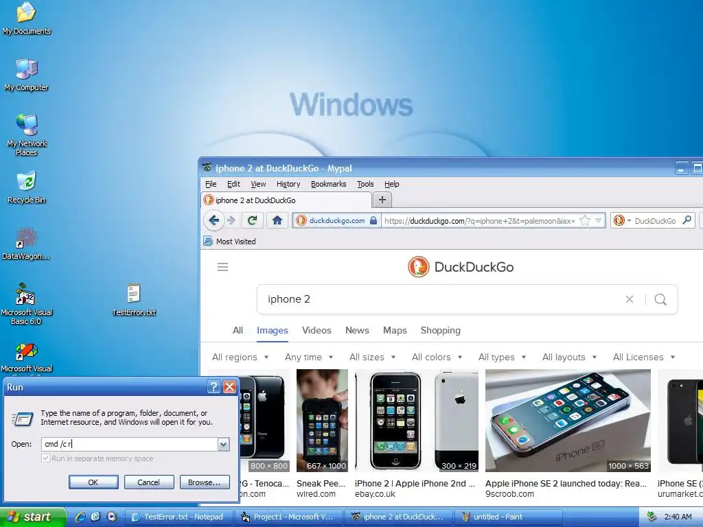Click the system tray network icon
The height and width of the screenshot is (527, 703).
tap(652, 517)
